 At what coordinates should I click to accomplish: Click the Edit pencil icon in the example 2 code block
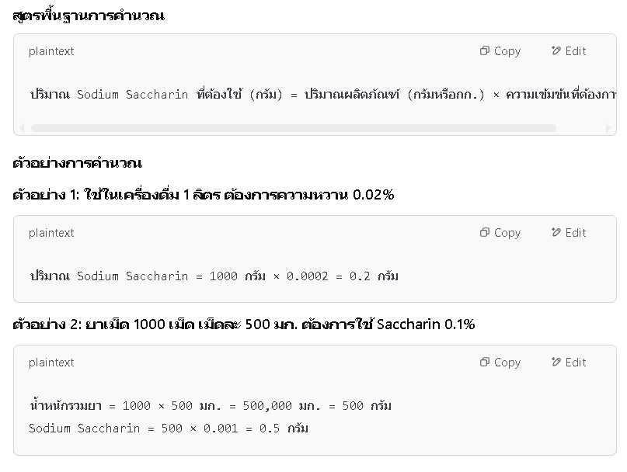(x=556, y=362)
